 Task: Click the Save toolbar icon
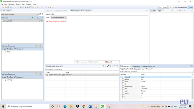point(11,7)
